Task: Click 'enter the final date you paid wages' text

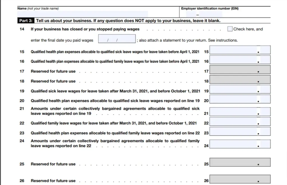Action: pyautogui.click(x=62, y=40)
